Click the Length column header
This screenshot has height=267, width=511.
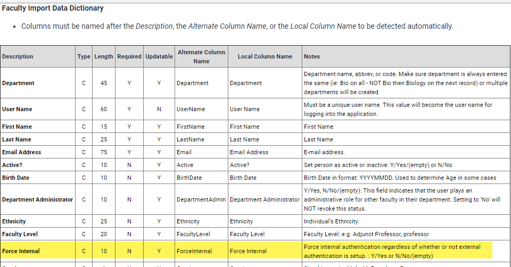click(x=103, y=56)
